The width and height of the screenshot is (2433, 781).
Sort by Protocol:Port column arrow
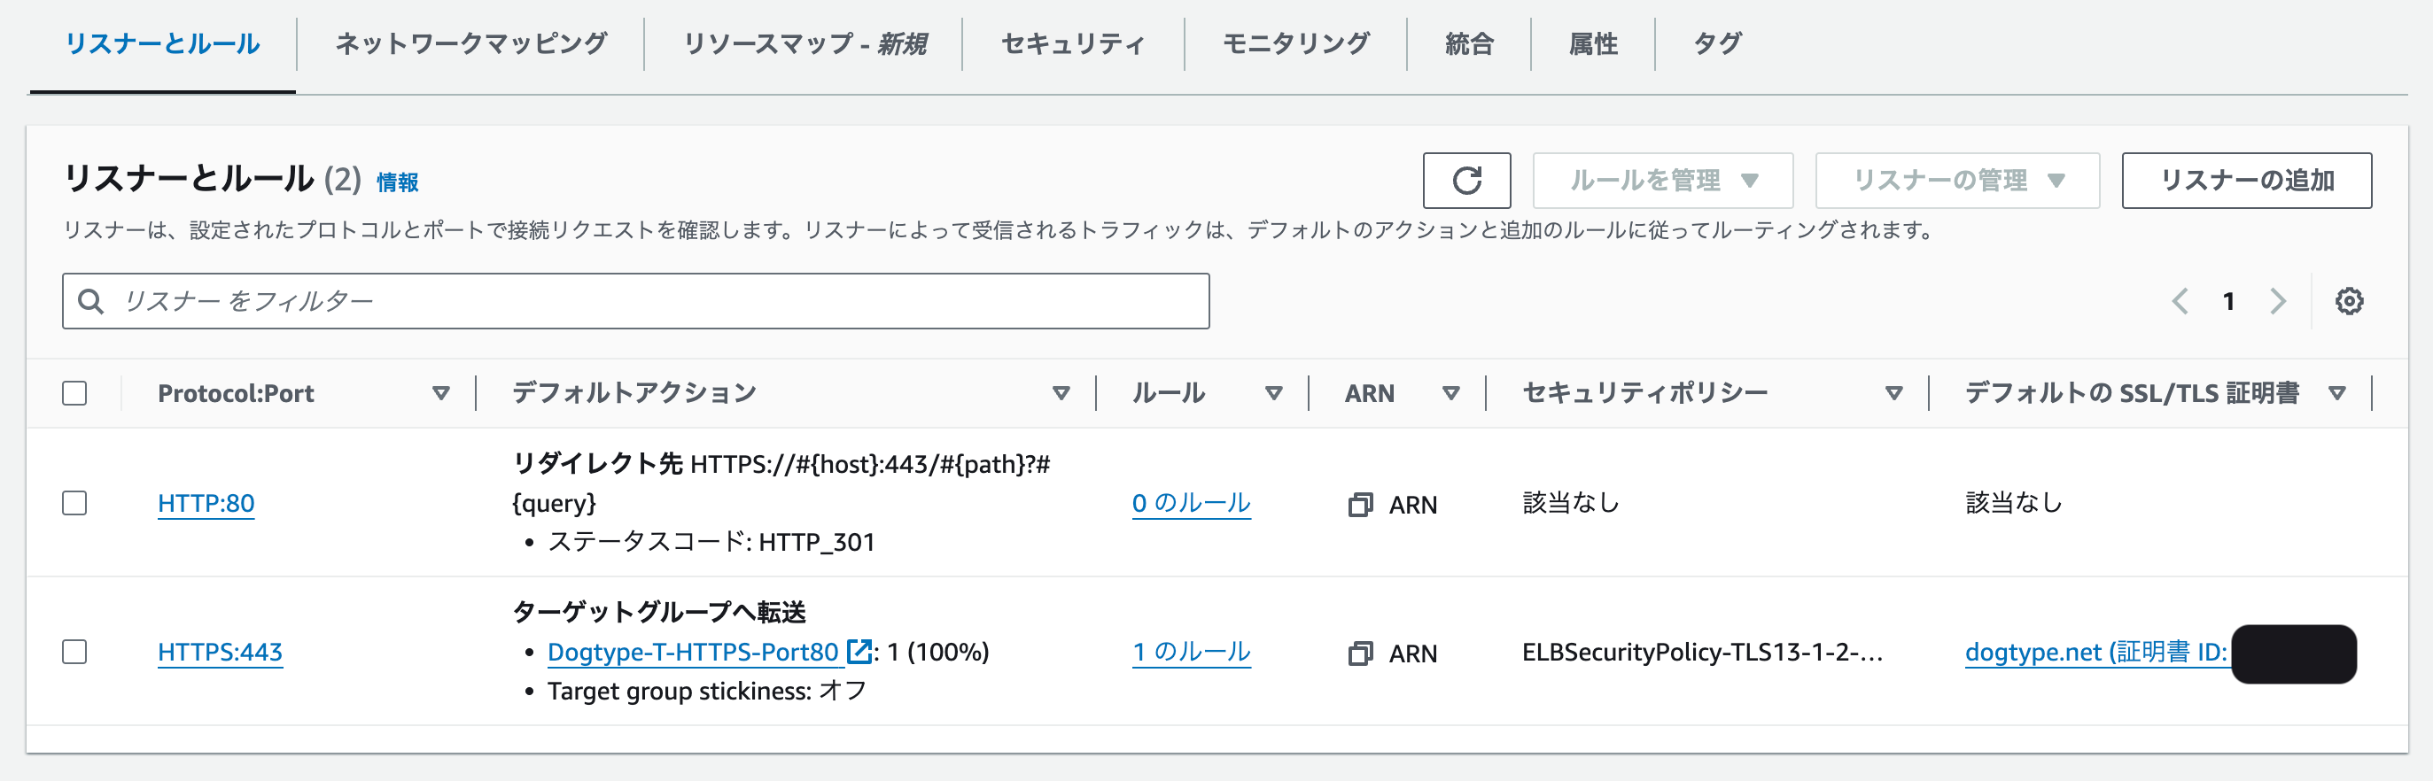440,393
